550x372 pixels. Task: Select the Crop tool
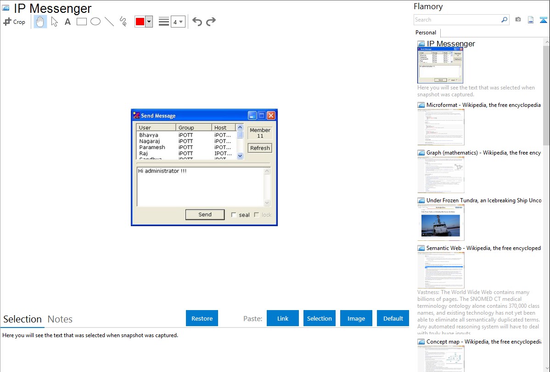14,22
